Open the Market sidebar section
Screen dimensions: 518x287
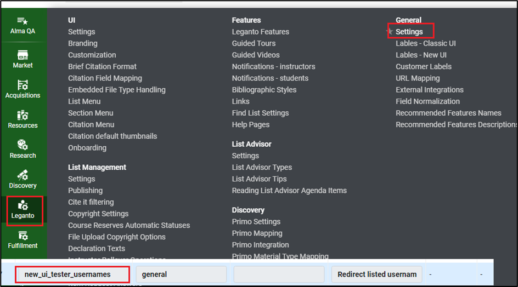(22, 59)
